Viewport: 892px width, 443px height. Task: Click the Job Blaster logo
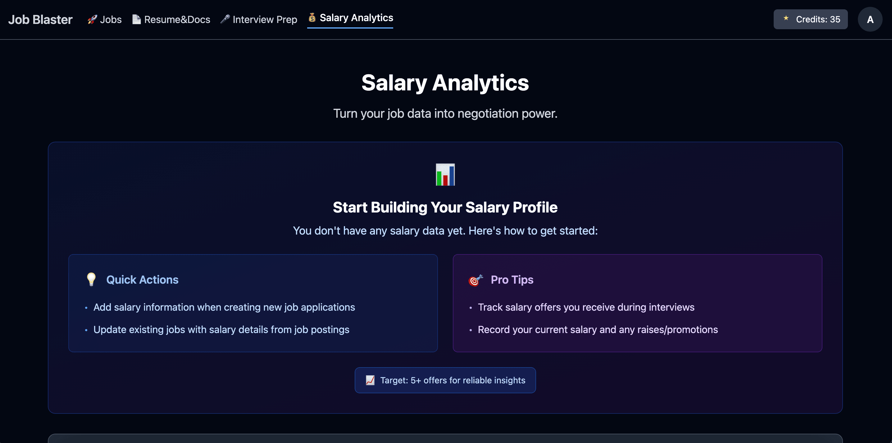point(40,19)
